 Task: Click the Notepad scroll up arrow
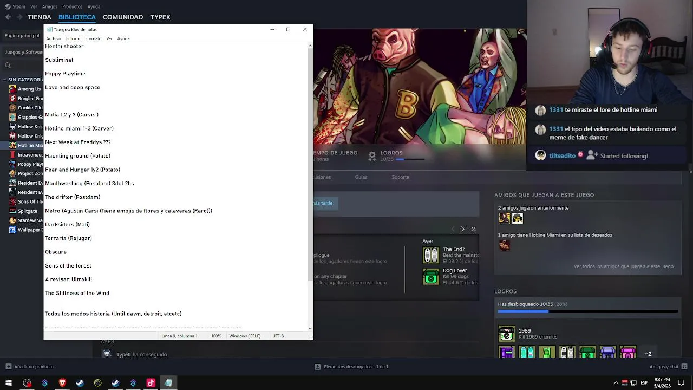click(310, 45)
